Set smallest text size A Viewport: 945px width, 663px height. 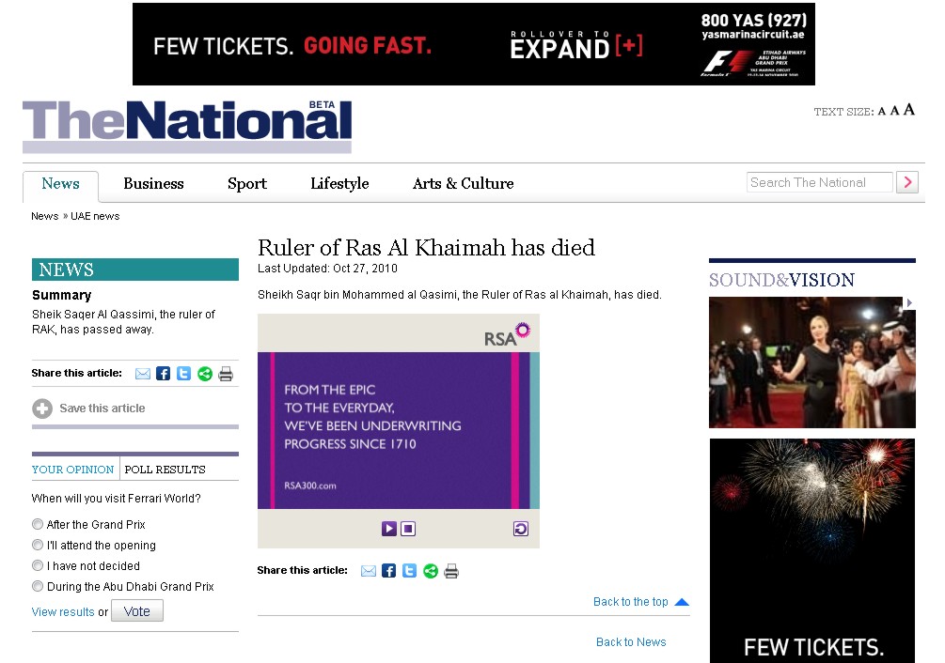click(882, 112)
